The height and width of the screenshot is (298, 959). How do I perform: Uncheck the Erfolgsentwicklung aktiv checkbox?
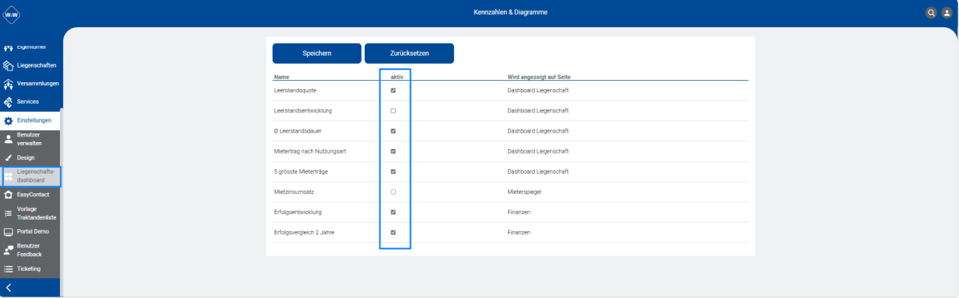click(x=394, y=212)
